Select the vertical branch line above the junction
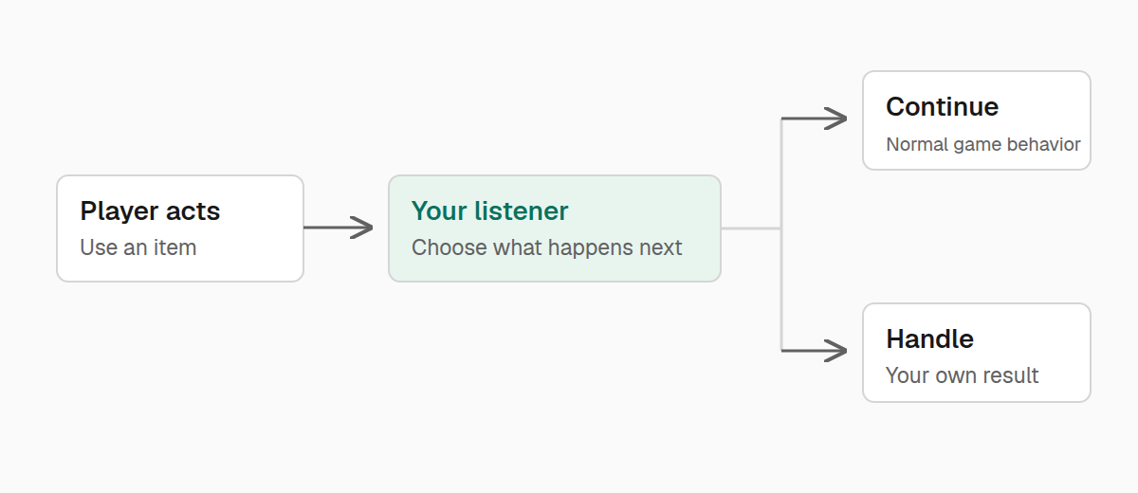Viewport: 1138px width, 493px height. [781, 173]
